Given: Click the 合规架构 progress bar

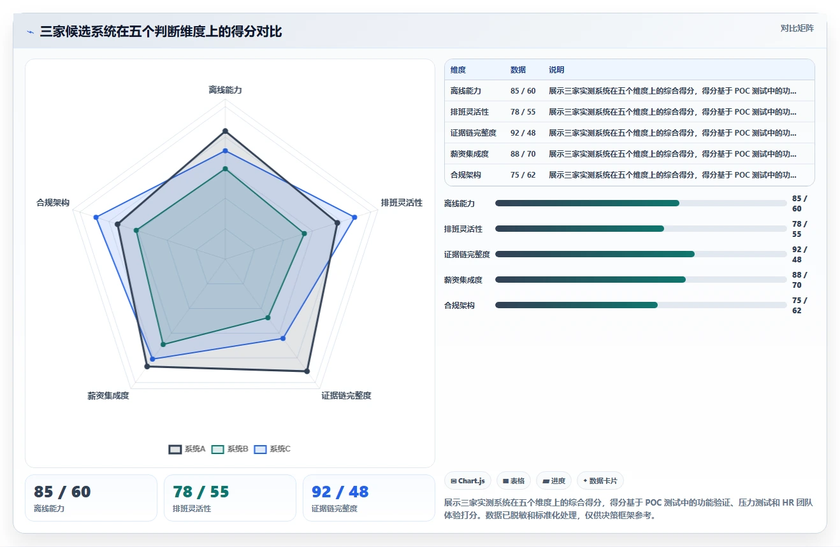Looking at the screenshot, I should coord(641,305).
